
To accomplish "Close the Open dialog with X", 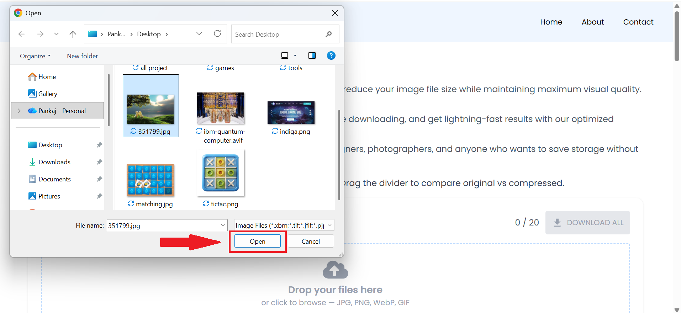I will (335, 13).
